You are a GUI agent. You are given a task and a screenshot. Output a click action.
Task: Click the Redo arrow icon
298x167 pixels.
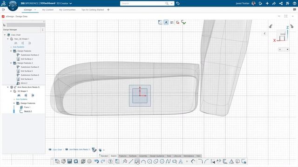(x=103, y=161)
